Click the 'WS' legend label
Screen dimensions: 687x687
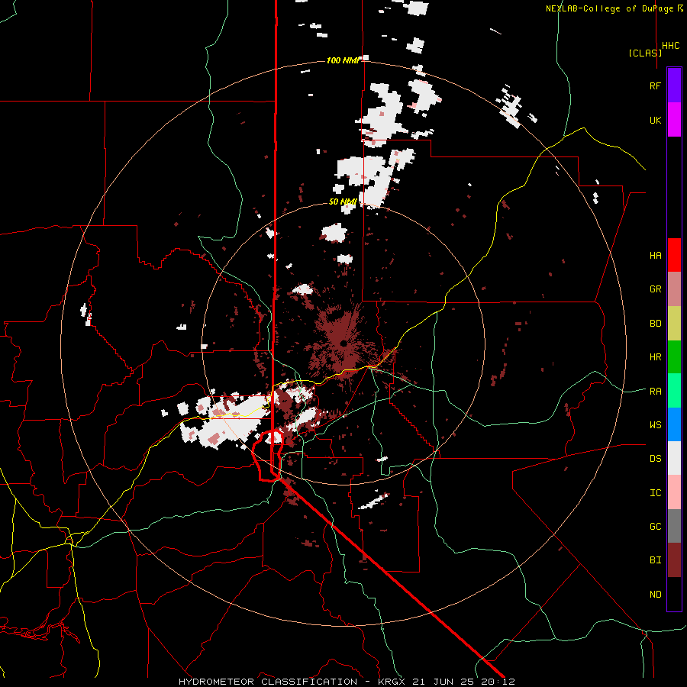[x=655, y=424]
